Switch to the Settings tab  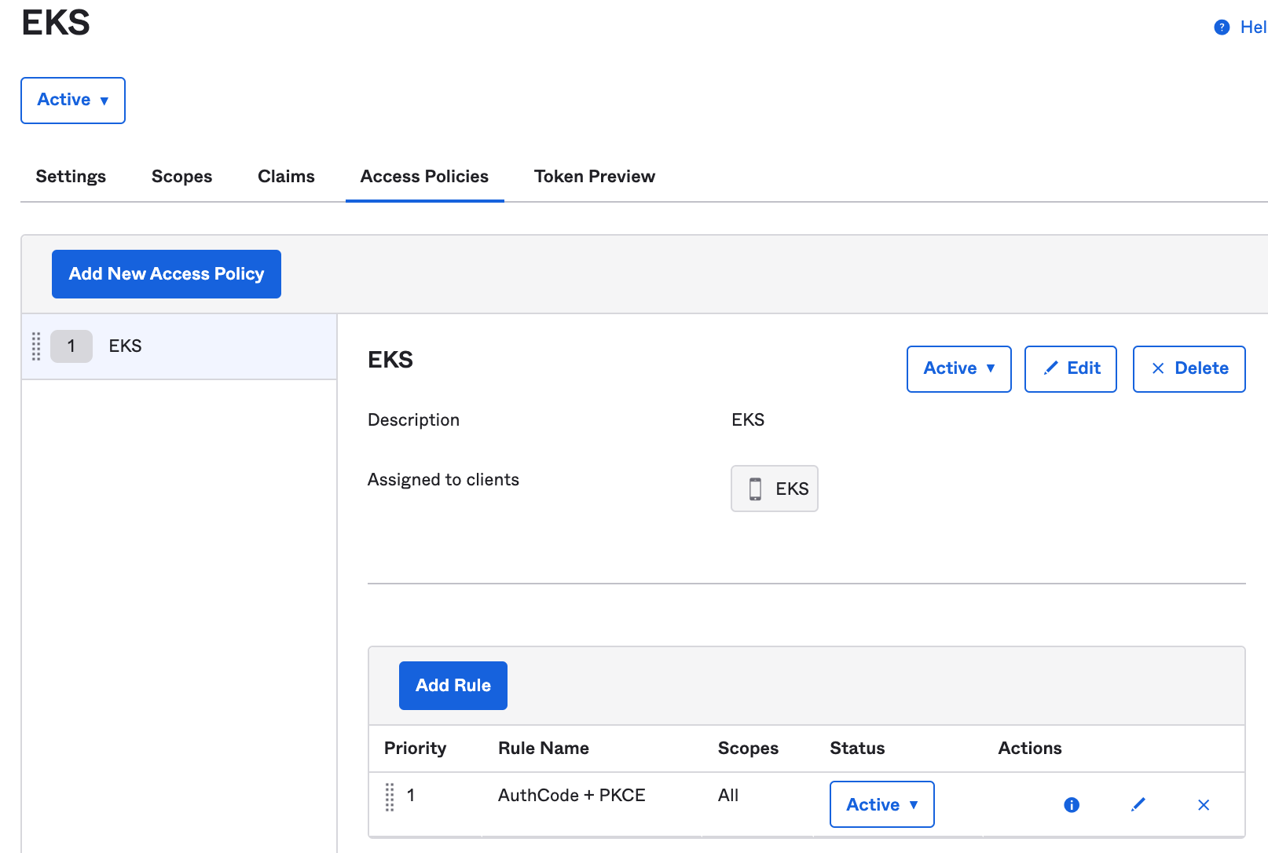(71, 177)
